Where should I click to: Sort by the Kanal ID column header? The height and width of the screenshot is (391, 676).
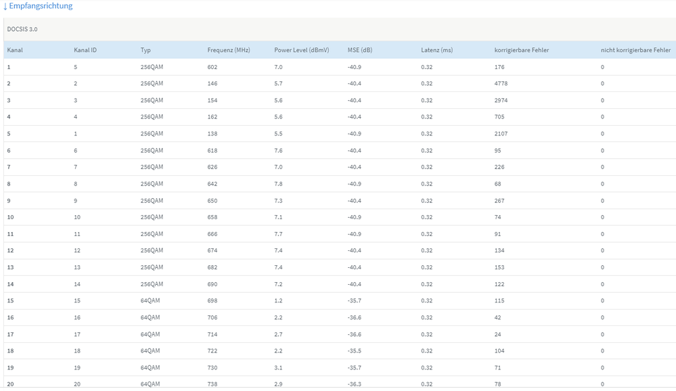pyautogui.click(x=85, y=50)
